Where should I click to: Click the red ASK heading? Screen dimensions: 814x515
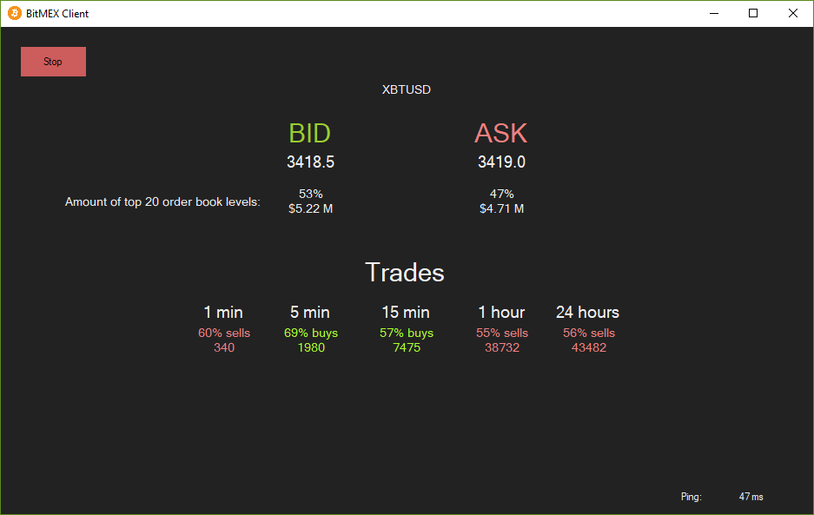click(x=501, y=134)
